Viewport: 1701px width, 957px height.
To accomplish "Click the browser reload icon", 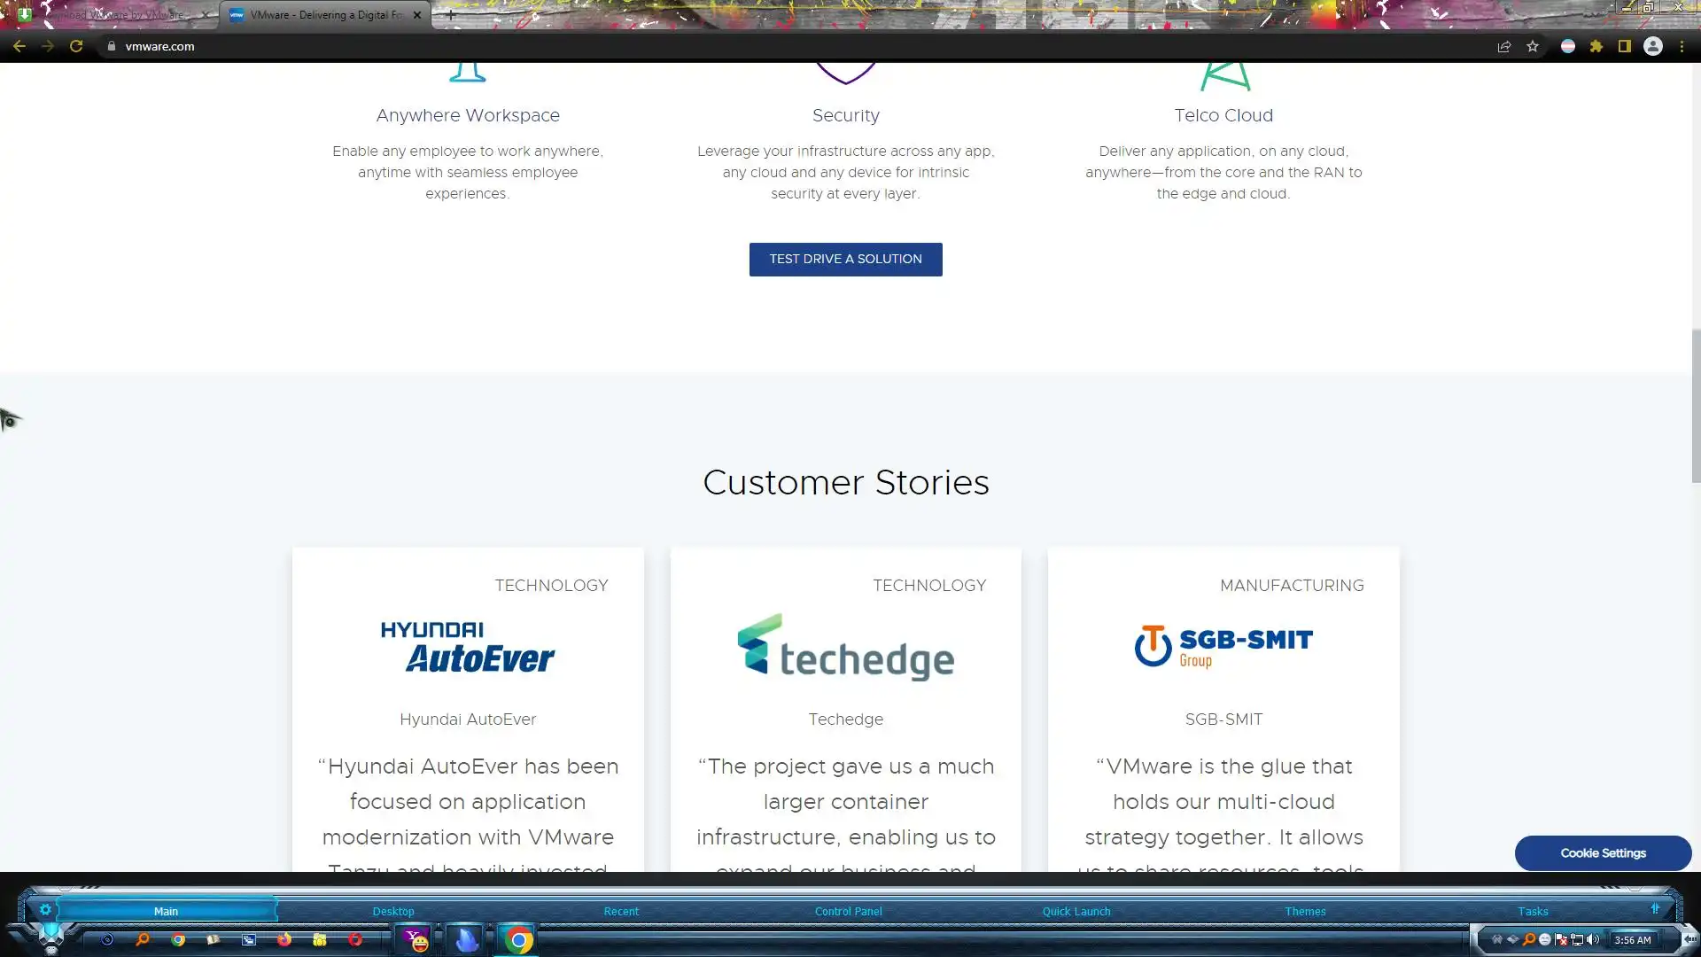I will pyautogui.click(x=76, y=46).
